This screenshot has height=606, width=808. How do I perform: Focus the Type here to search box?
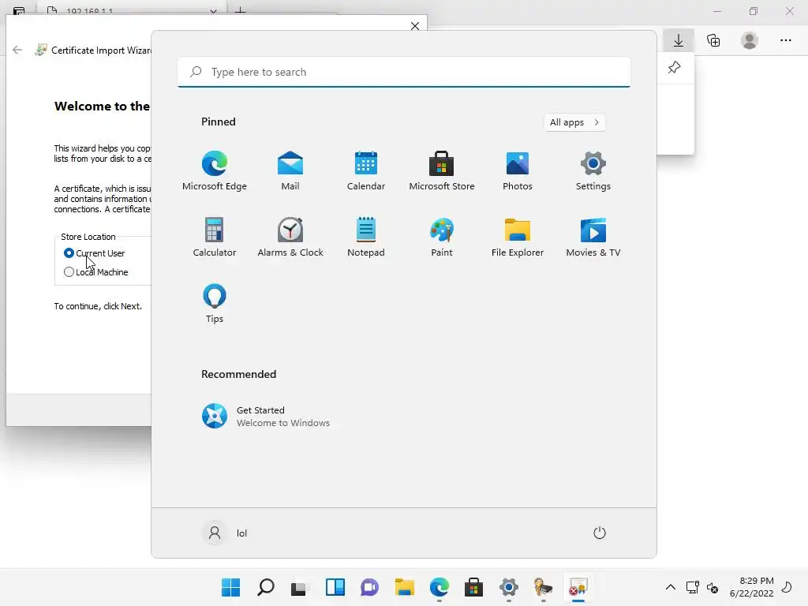tap(404, 72)
